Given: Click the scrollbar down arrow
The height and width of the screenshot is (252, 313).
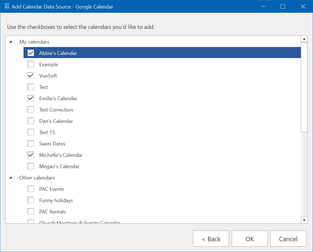Looking at the screenshot, I should (x=304, y=220).
